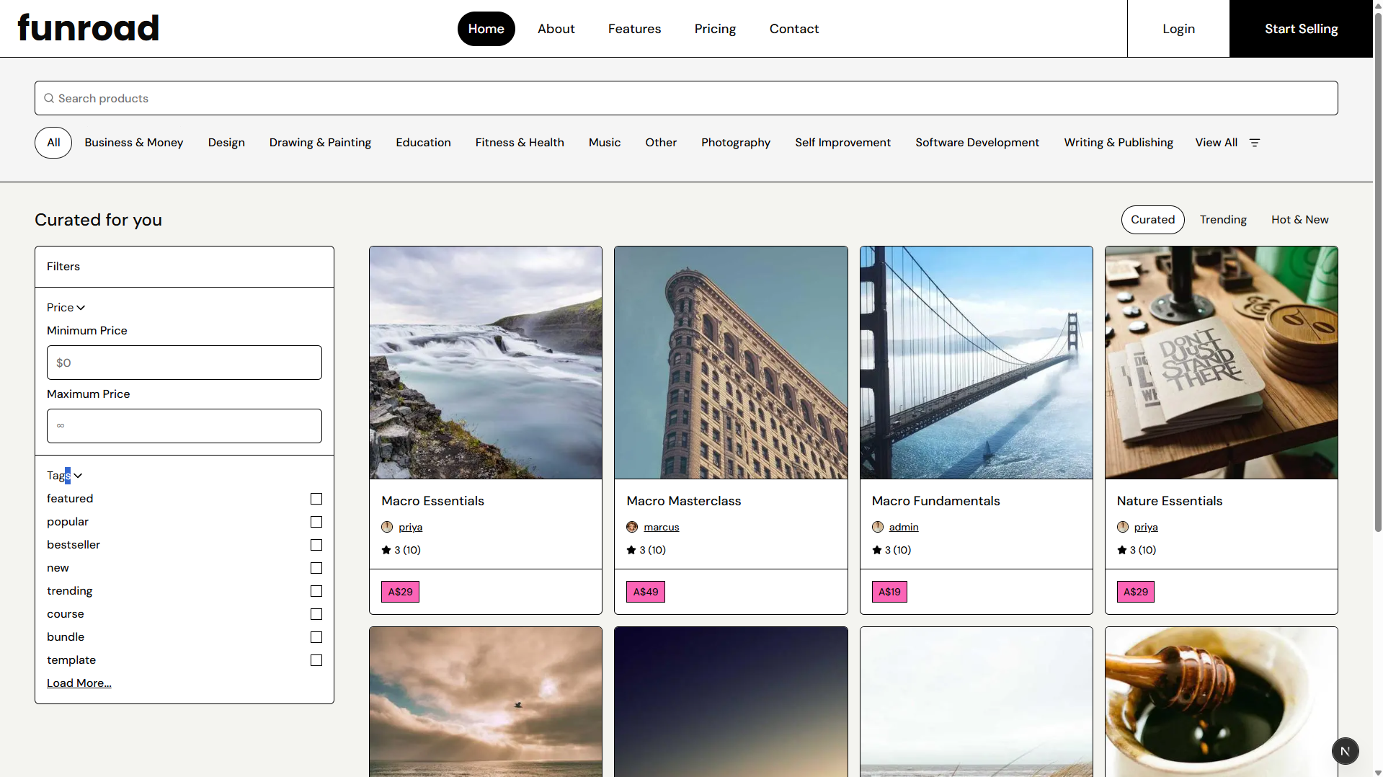Collapse the Price filter section
The image size is (1383, 777).
click(x=66, y=308)
